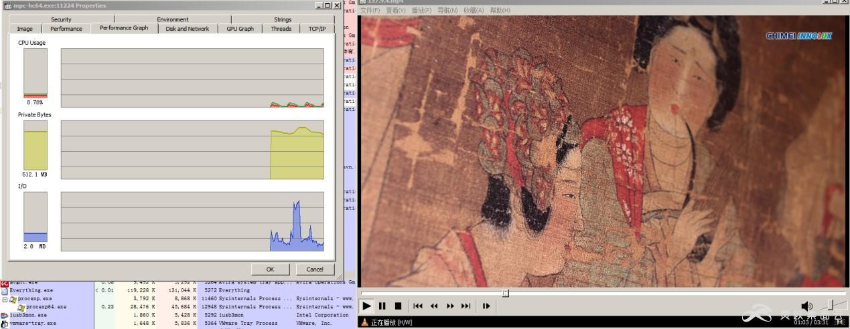This screenshot has height=329, width=850.
Task: Collapse the procexp.exe tree node
Action: (5, 299)
